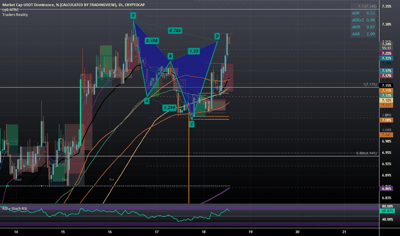Select the LyG ATRC indicator label
The width and height of the screenshot is (400, 236).
pos(10,10)
